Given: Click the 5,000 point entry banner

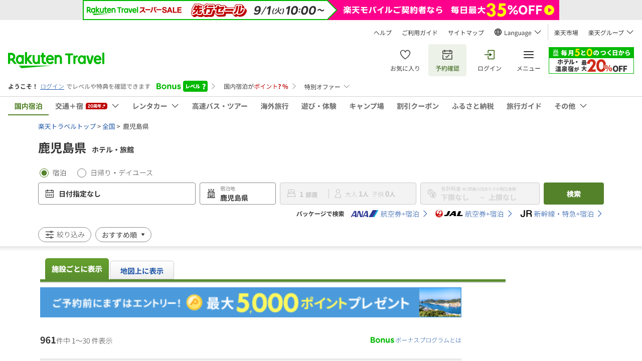Looking at the screenshot, I should 251,302.
